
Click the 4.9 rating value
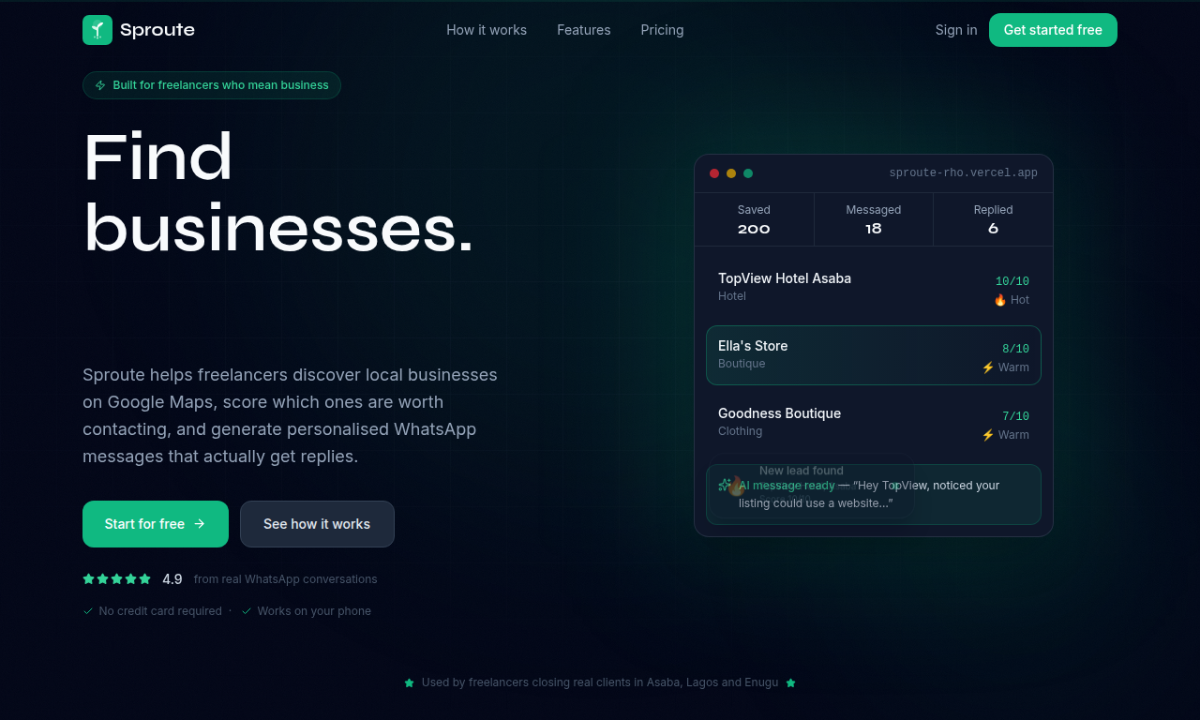[x=172, y=579]
